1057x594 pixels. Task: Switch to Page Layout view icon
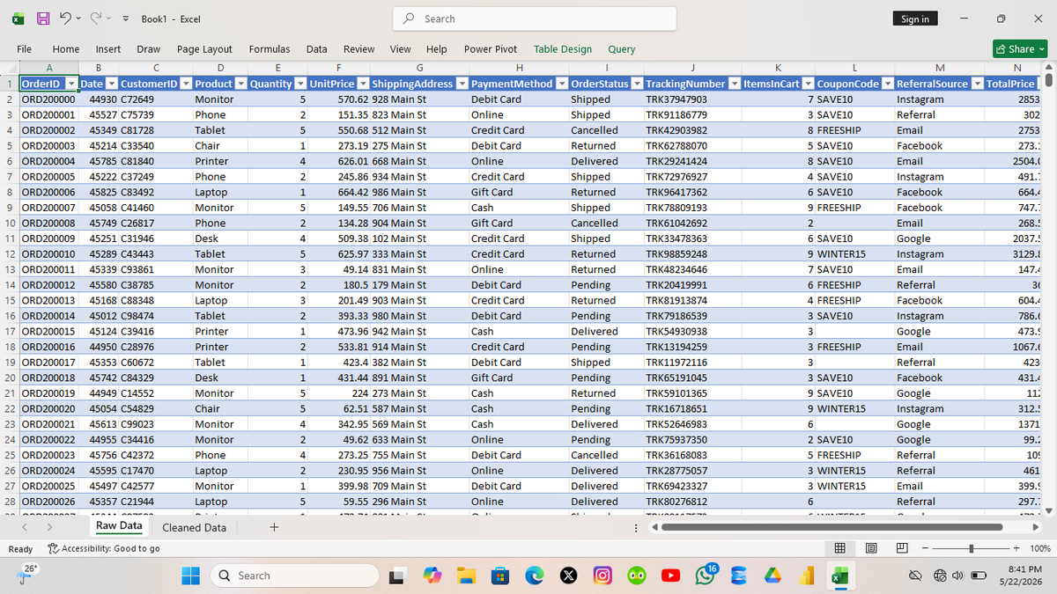click(870, 548)
